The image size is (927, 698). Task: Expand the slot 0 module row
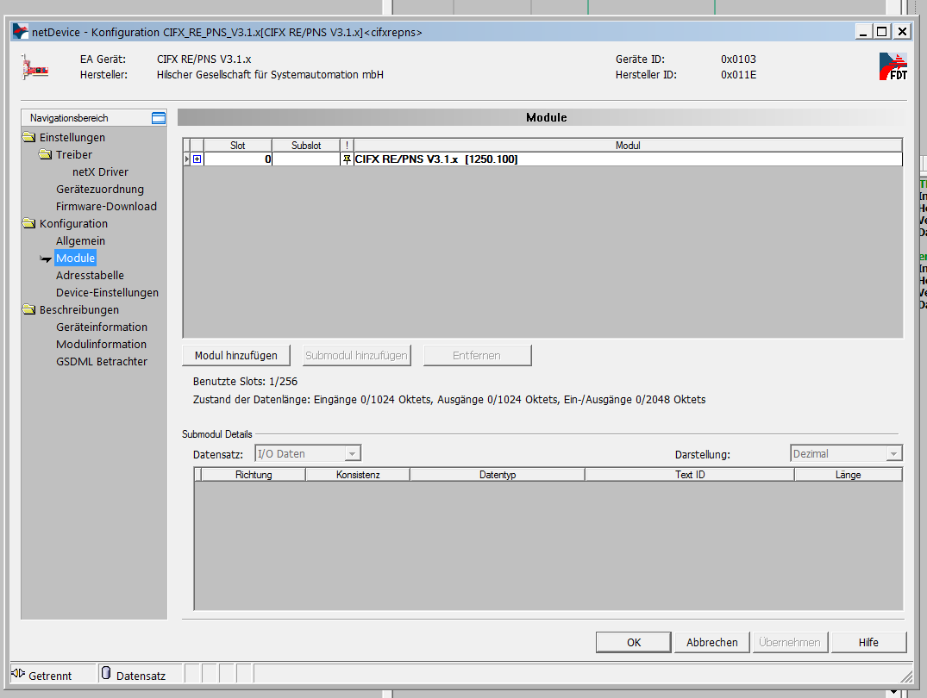click(x=197, y=159)
